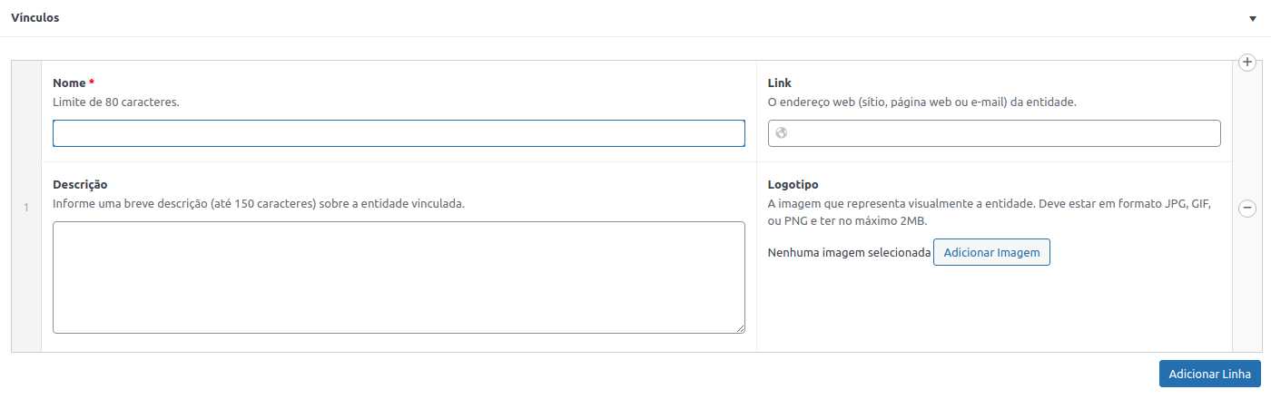Click the Vínculos panel title

(35, 17)
